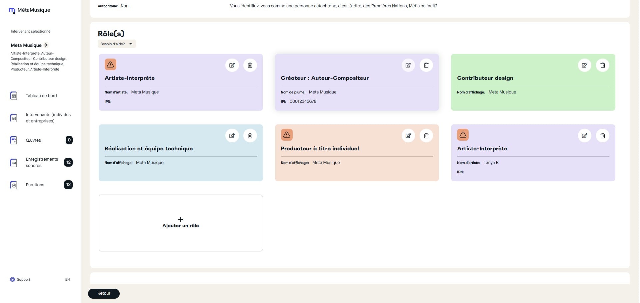Edit the Réalisation et équipe technique role
The height and width of the screenshot is (303, 640).
[232, 136]
